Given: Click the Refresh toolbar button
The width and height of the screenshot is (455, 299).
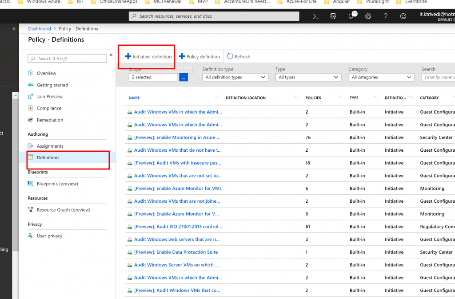Looking at the screenshot, I should coord(239,57).
